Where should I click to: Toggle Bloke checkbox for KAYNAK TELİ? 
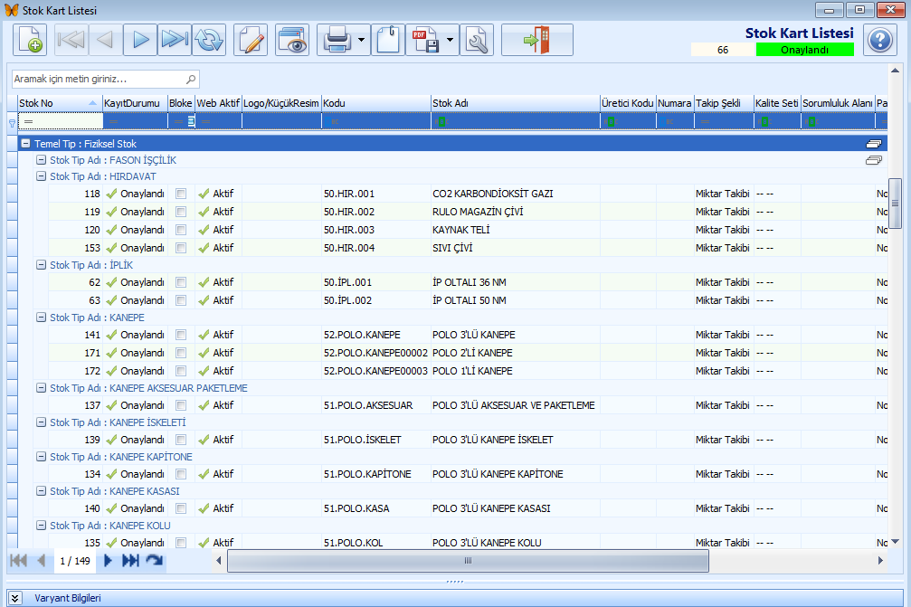point(181,230)
